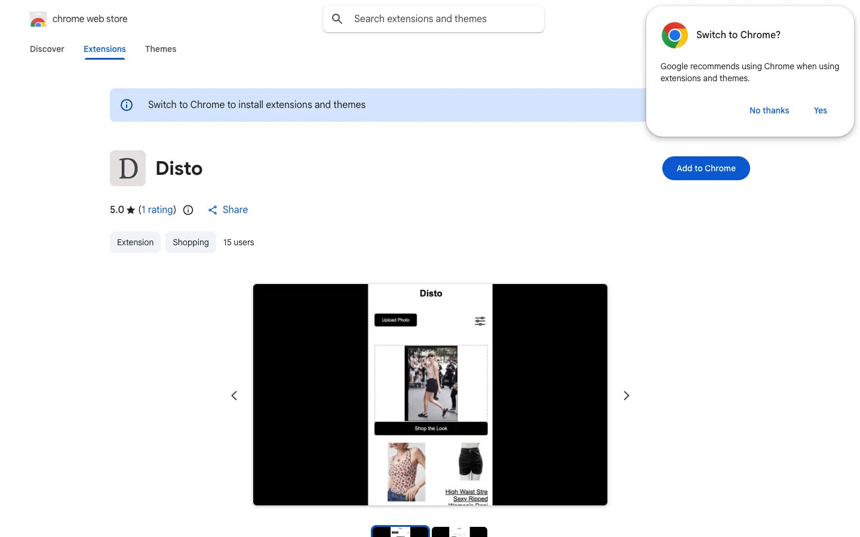Viewport: 860px width, 537px height.
Task: Select the Extensions tab
Action: (x=105, y=49)
